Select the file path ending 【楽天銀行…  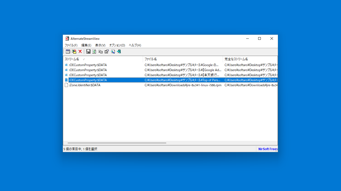pyautogui.click(x=182, y=75)
